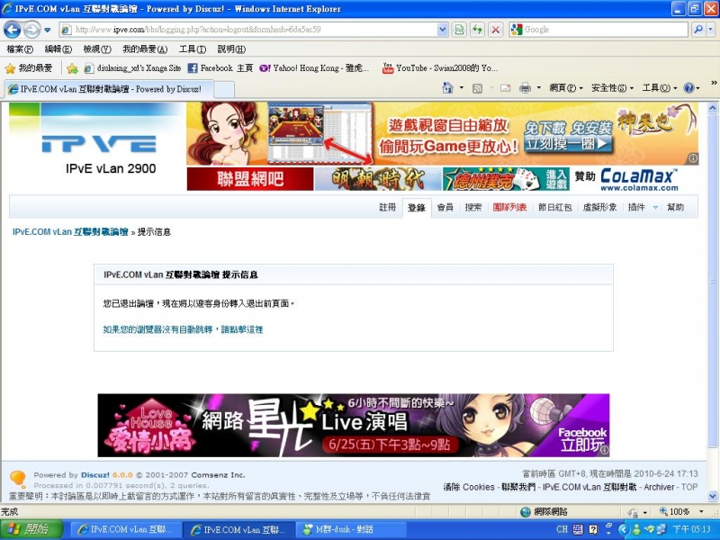Click the red Stop loading icon
Screen dimensions: 720x540
pyautogui.click(x=494, y=30)
